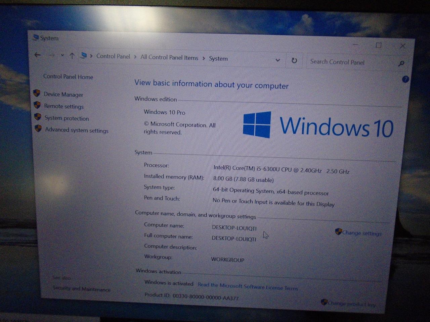The height and width of the screenshot is (322, 430).
Task: Click the 64-bit Operating System text
Action: tap(271, 191)
